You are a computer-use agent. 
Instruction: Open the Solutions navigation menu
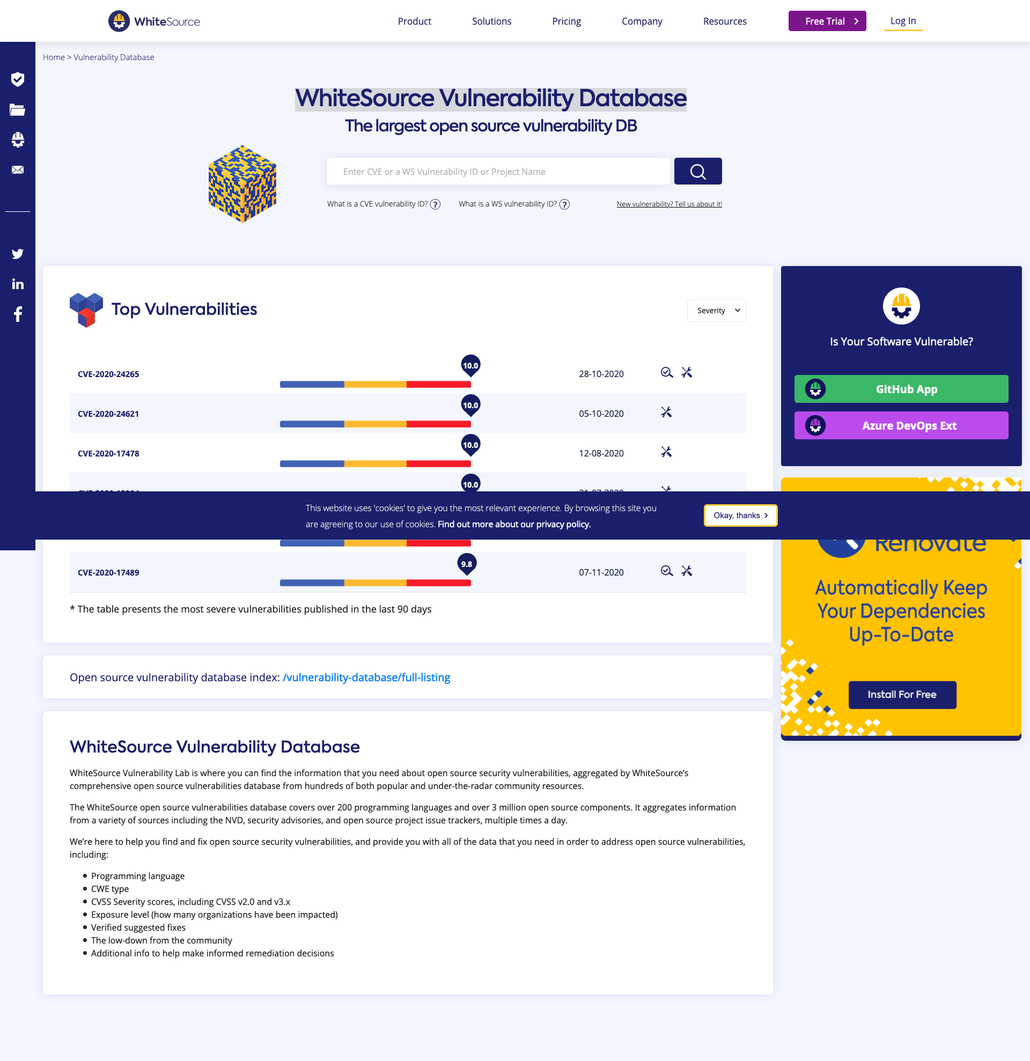pyautogui.click(x=491, y=21)
